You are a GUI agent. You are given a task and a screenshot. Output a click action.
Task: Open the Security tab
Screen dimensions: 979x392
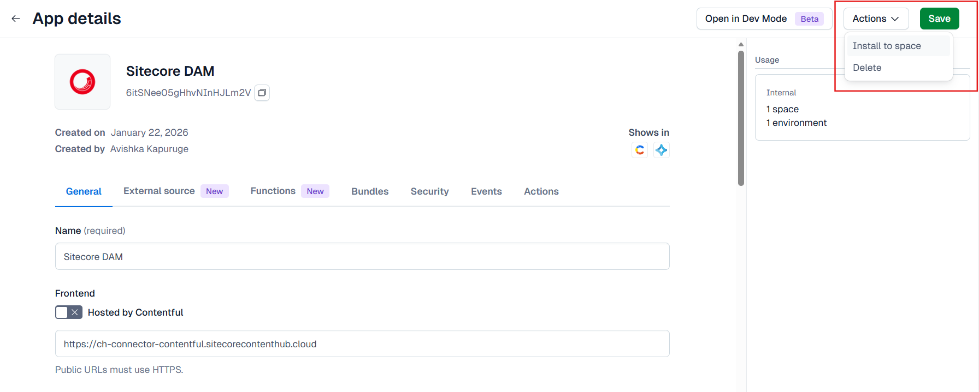(x=430, y=191)
